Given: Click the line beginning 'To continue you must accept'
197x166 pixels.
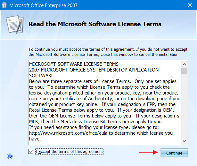Looking at the screenshot, I should pyautogui.click(x=108, y=49).
